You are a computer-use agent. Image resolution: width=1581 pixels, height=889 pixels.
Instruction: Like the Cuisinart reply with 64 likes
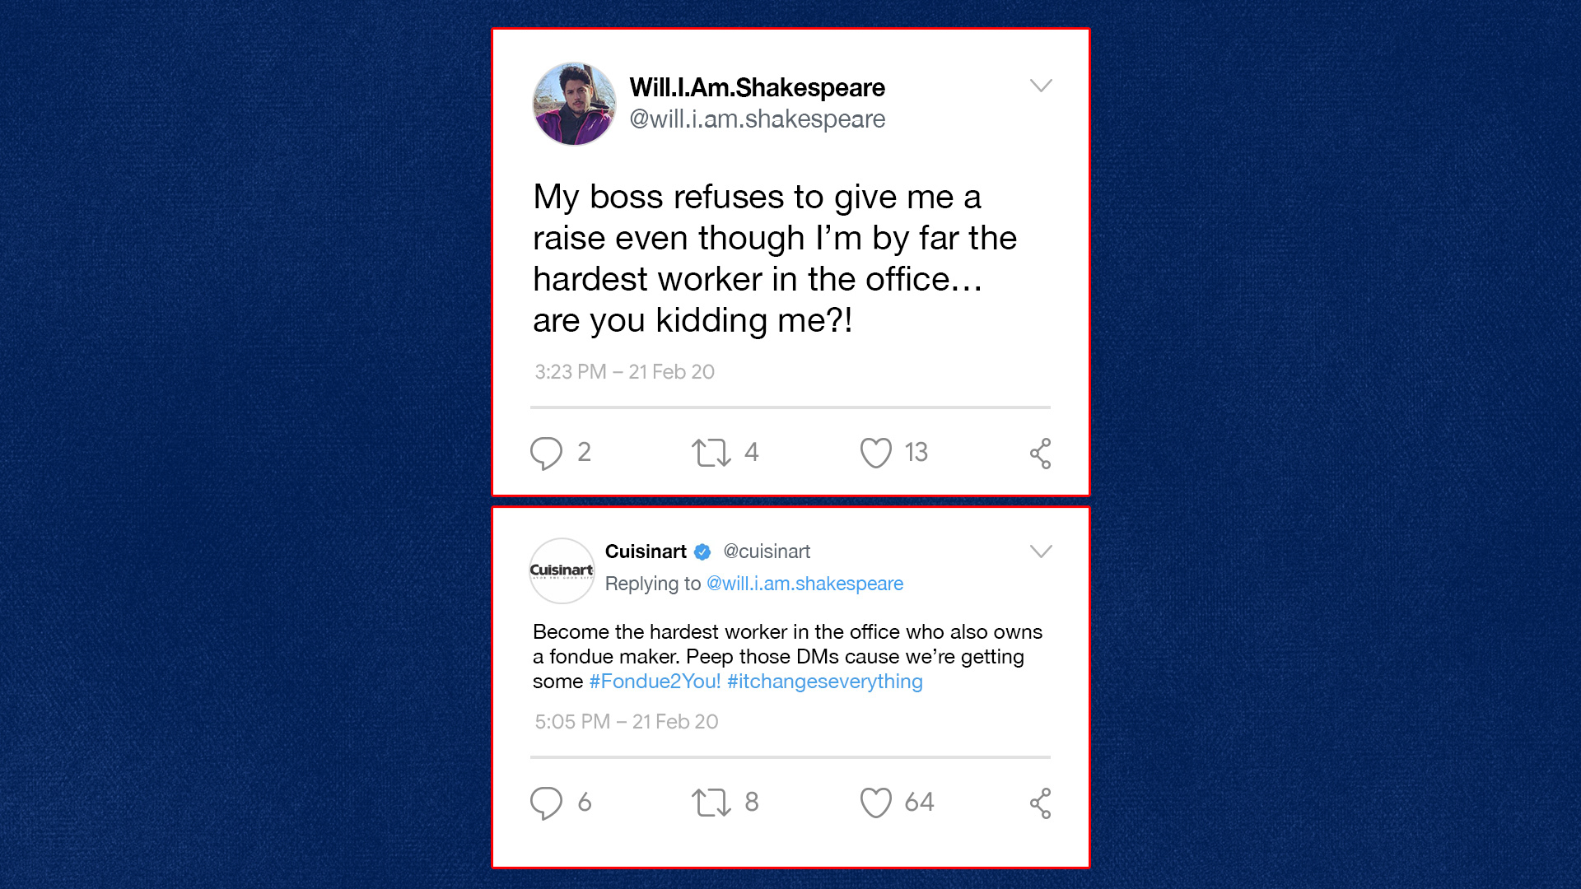875,803
